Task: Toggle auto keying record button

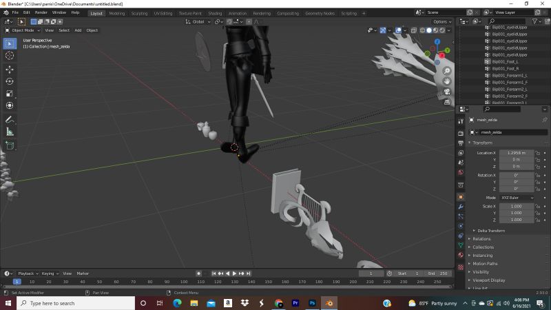Action: [198, 273]
